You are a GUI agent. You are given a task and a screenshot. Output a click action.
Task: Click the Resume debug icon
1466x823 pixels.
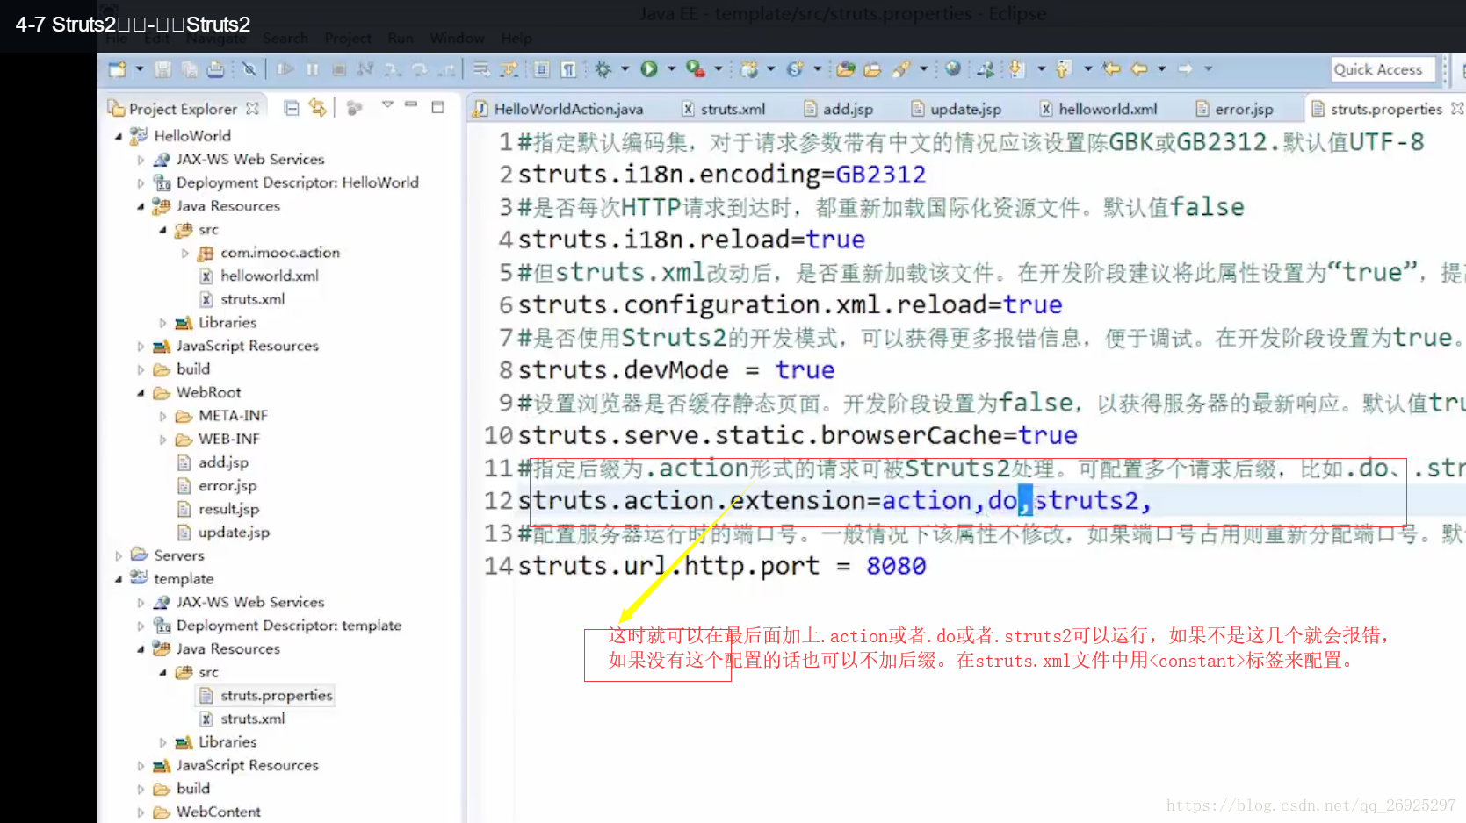pyautogui.click(x=285, y=68)
